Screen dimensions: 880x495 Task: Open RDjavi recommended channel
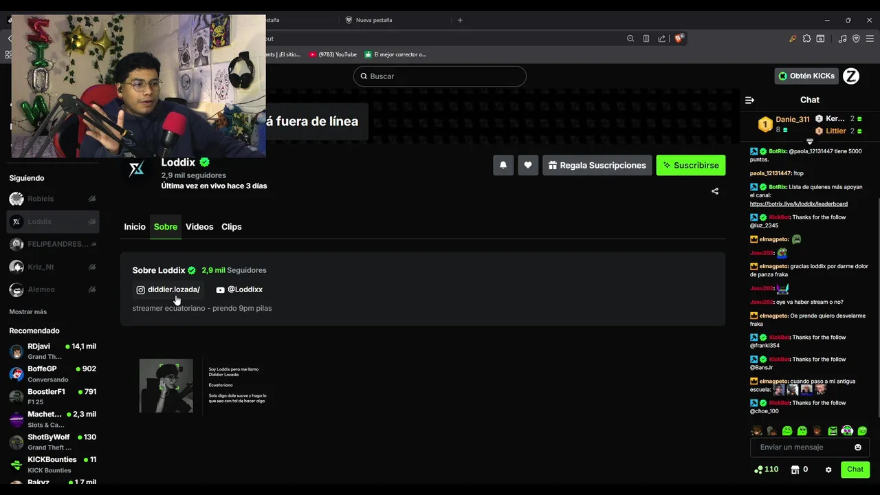(53, 351)
